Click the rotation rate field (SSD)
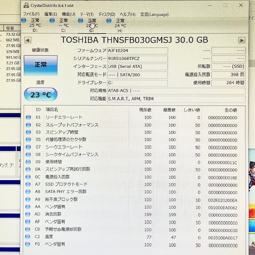Screen dimensions: 255x255 pos(228,67)
